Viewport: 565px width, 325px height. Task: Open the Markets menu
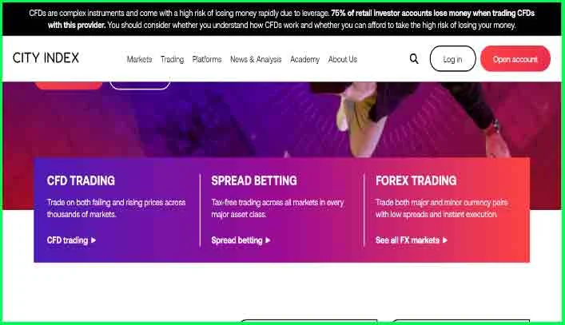(x=139, y=59)
